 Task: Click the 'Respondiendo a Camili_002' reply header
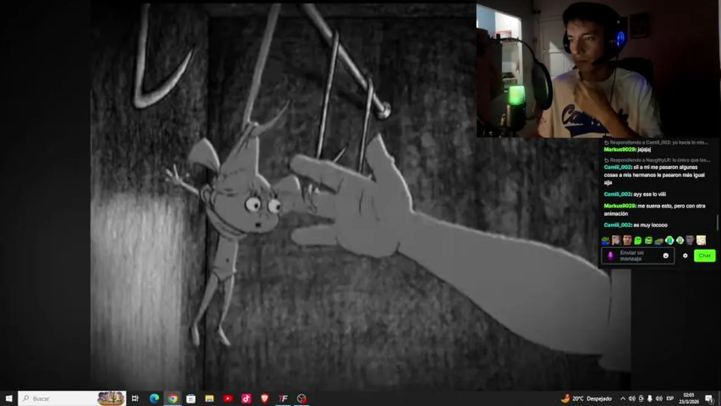[656, 143]
